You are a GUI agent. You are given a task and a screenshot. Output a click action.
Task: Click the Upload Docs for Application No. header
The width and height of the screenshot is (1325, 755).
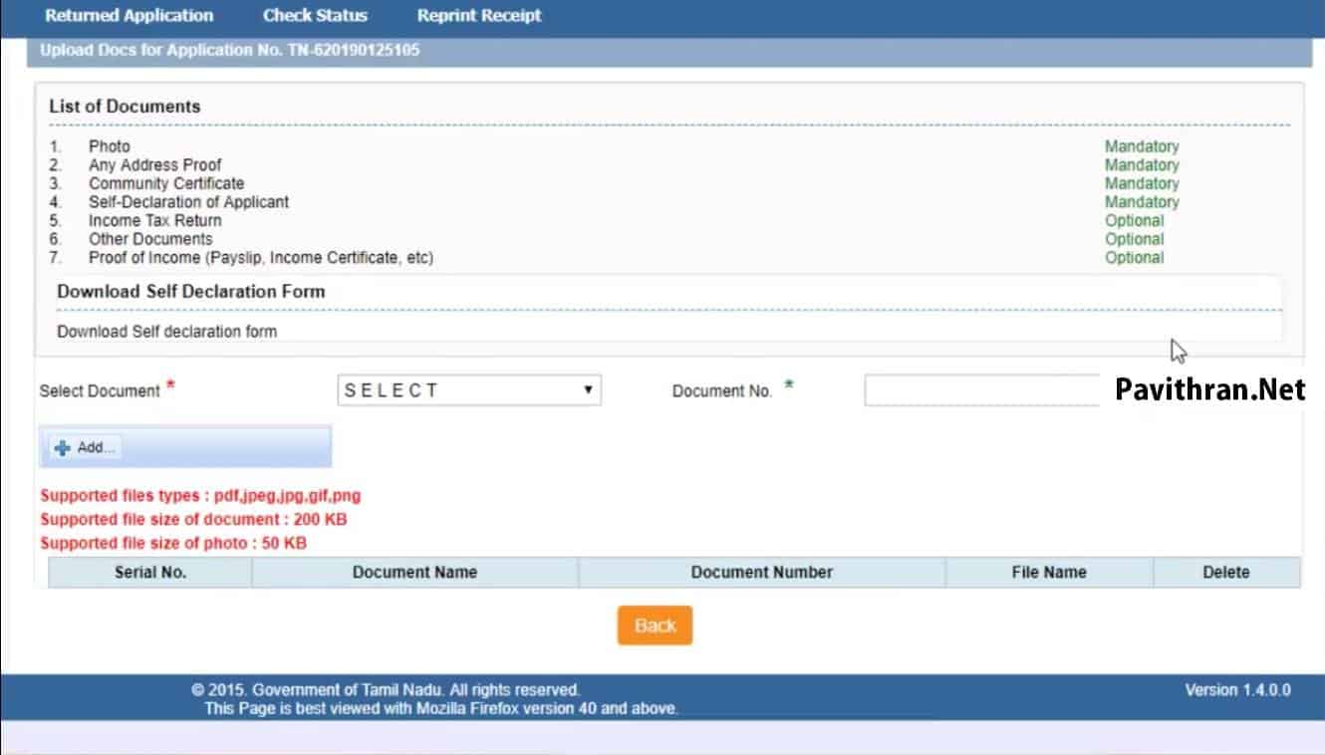tap(230, 50)
